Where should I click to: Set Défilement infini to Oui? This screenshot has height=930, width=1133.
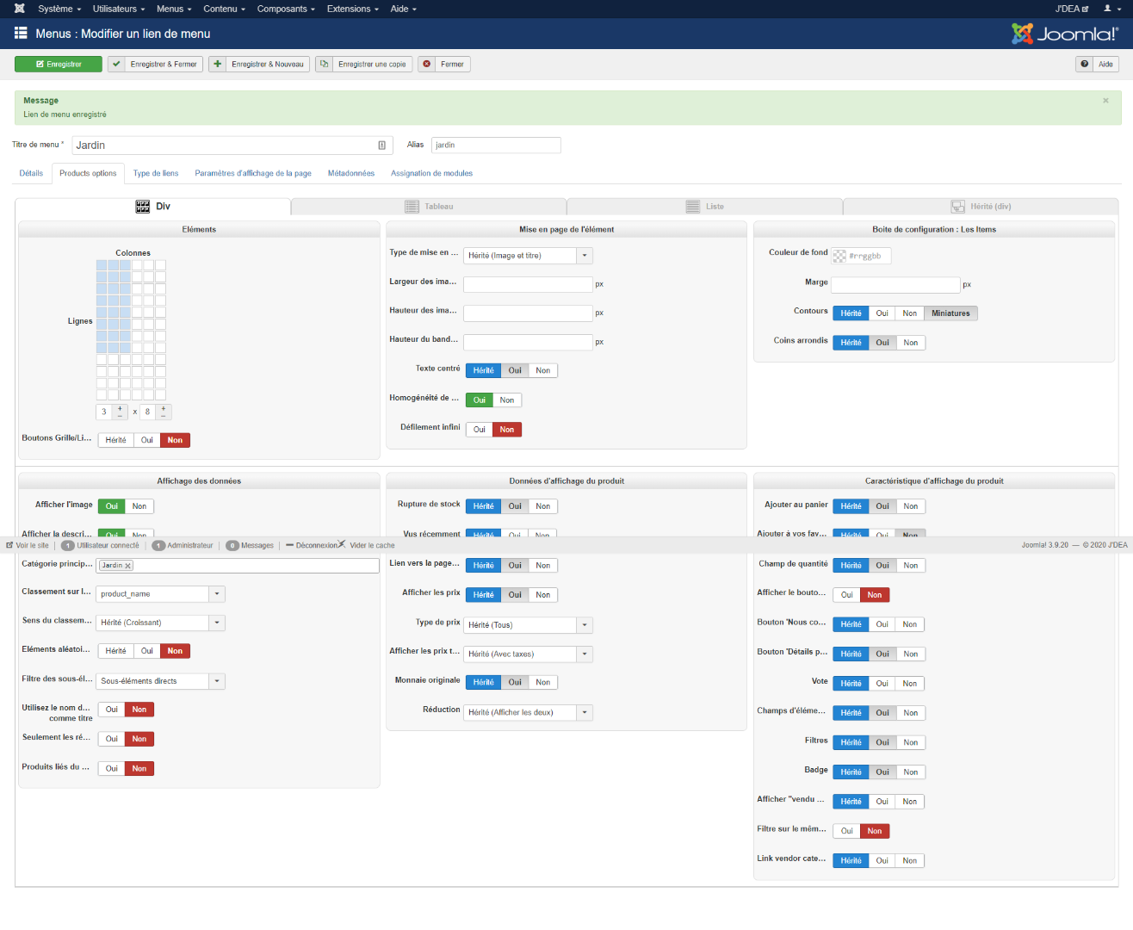[480, 430]
